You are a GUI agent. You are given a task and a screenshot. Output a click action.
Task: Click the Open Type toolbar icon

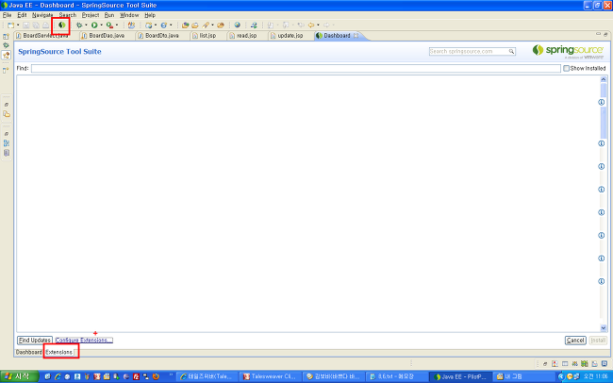(x=185, y=25)
